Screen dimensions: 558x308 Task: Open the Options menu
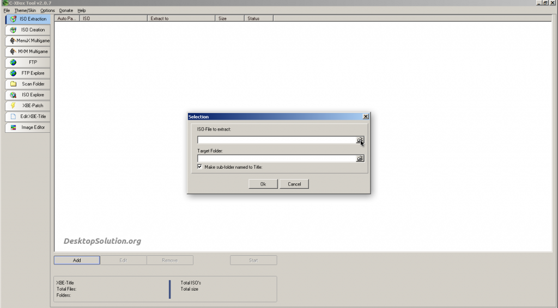47,11
